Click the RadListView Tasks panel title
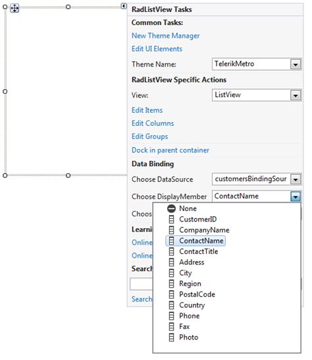Image resolution: width=312 pixels, height=360 pixels. (x=162, y=9)
